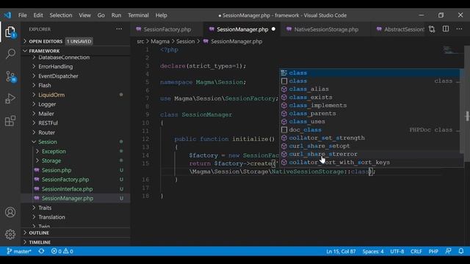This screenshot has height=264, width=470.
Task: Split the editor to the right
Action: [446, 29]
